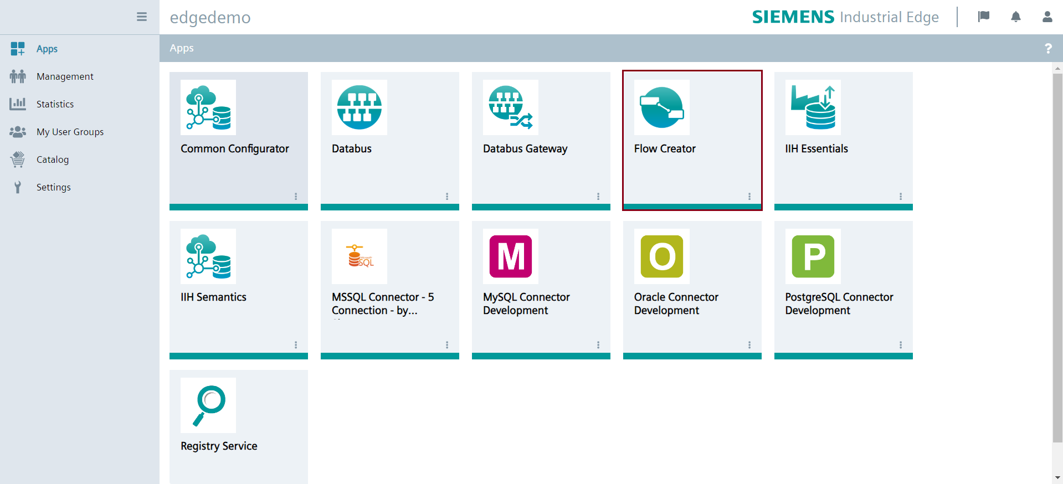The width and height of the screenshot is (1063, 484).
Task: Open the Flow Creator three-dot menu
Action: [x=749, y=197]
